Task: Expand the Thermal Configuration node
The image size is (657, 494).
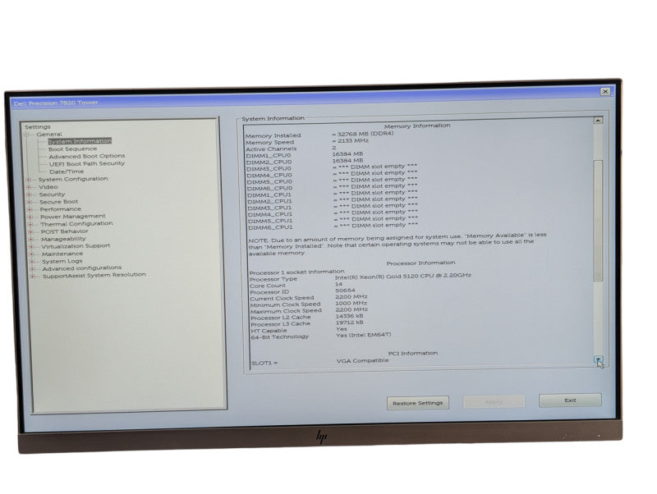Action: (x=30, y=225)
